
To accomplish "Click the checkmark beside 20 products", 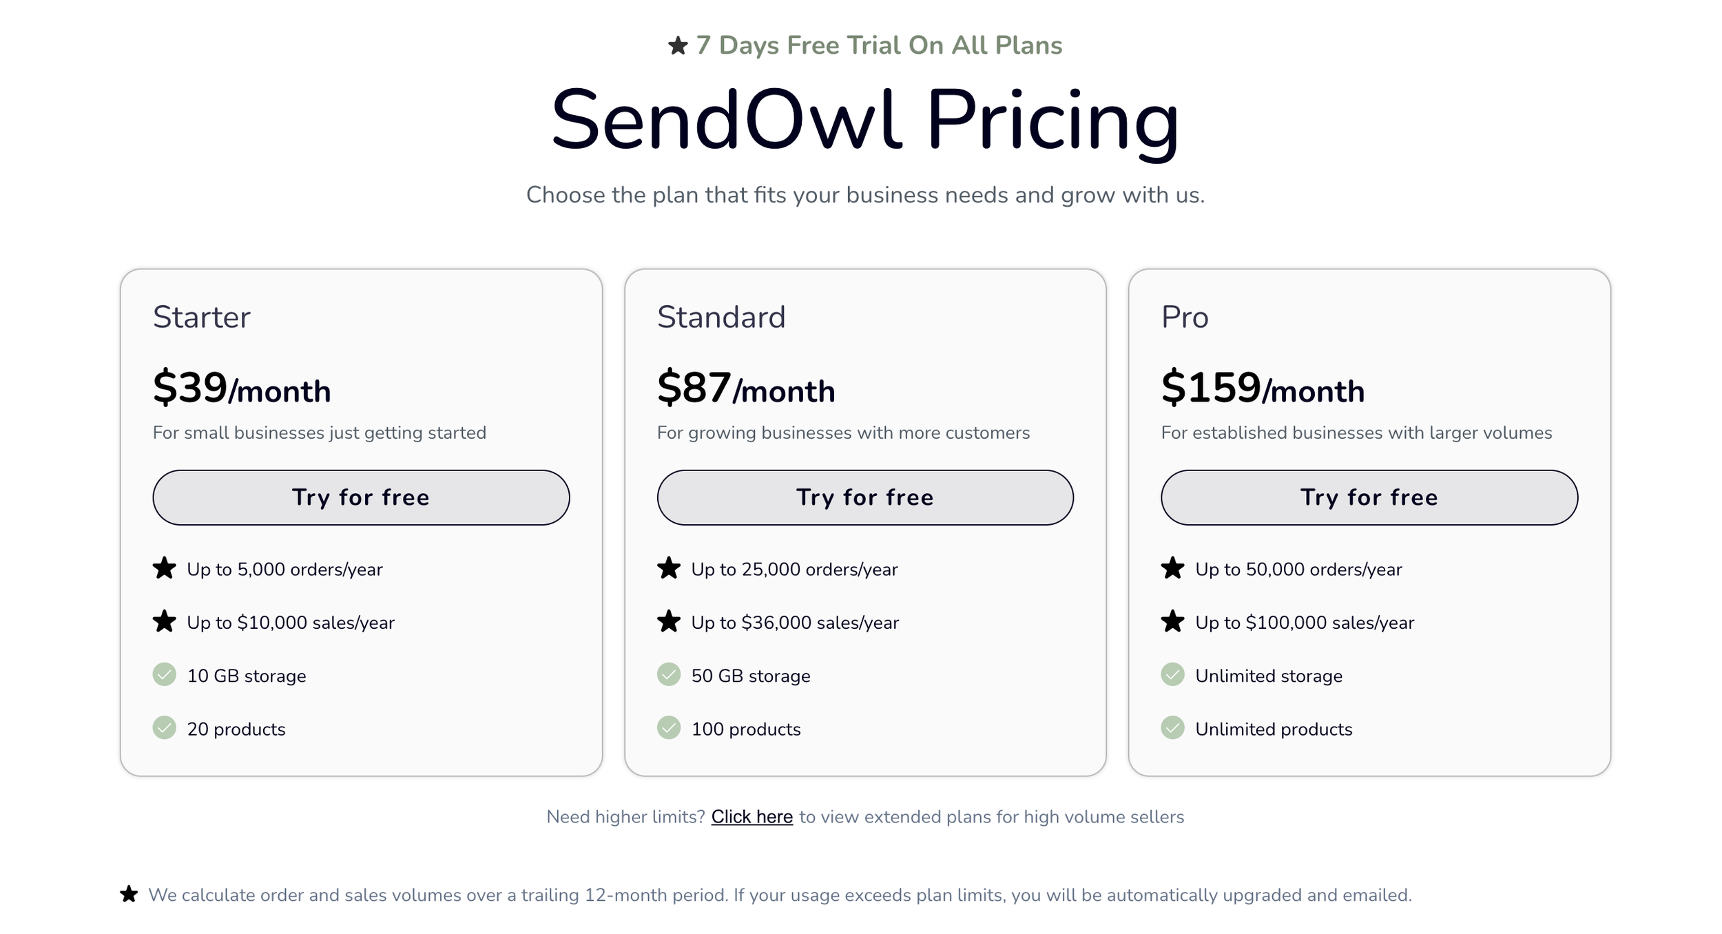I will tap(164, 727).
